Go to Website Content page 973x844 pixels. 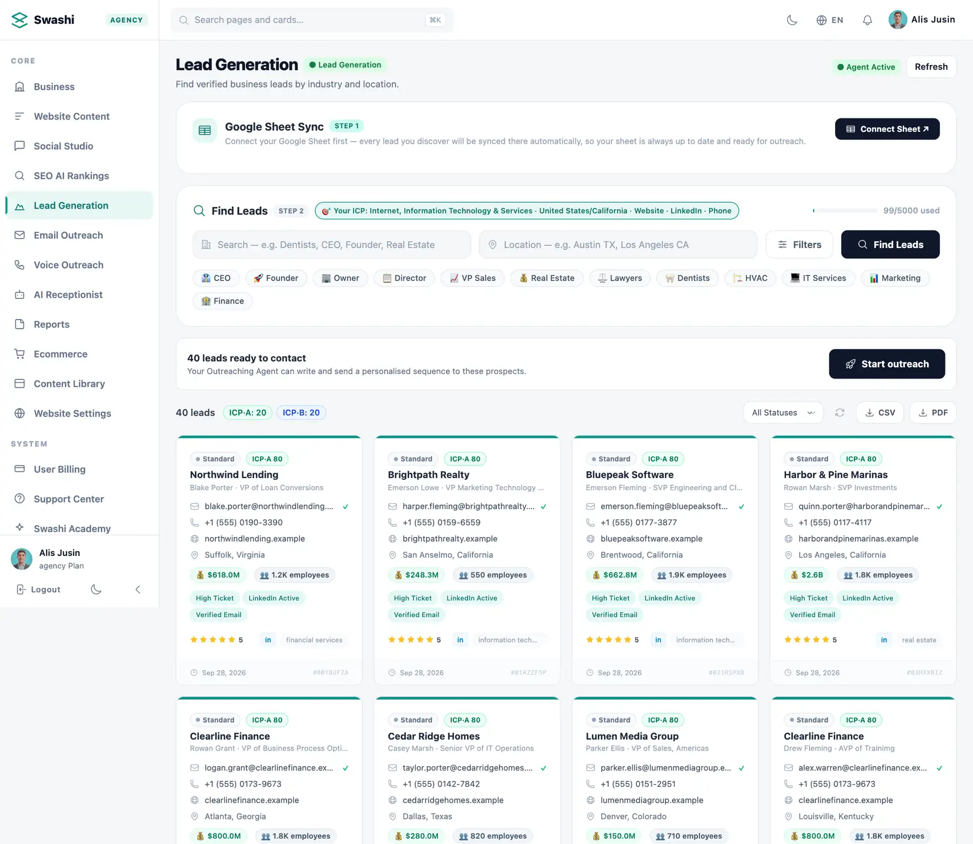(79, 116)
